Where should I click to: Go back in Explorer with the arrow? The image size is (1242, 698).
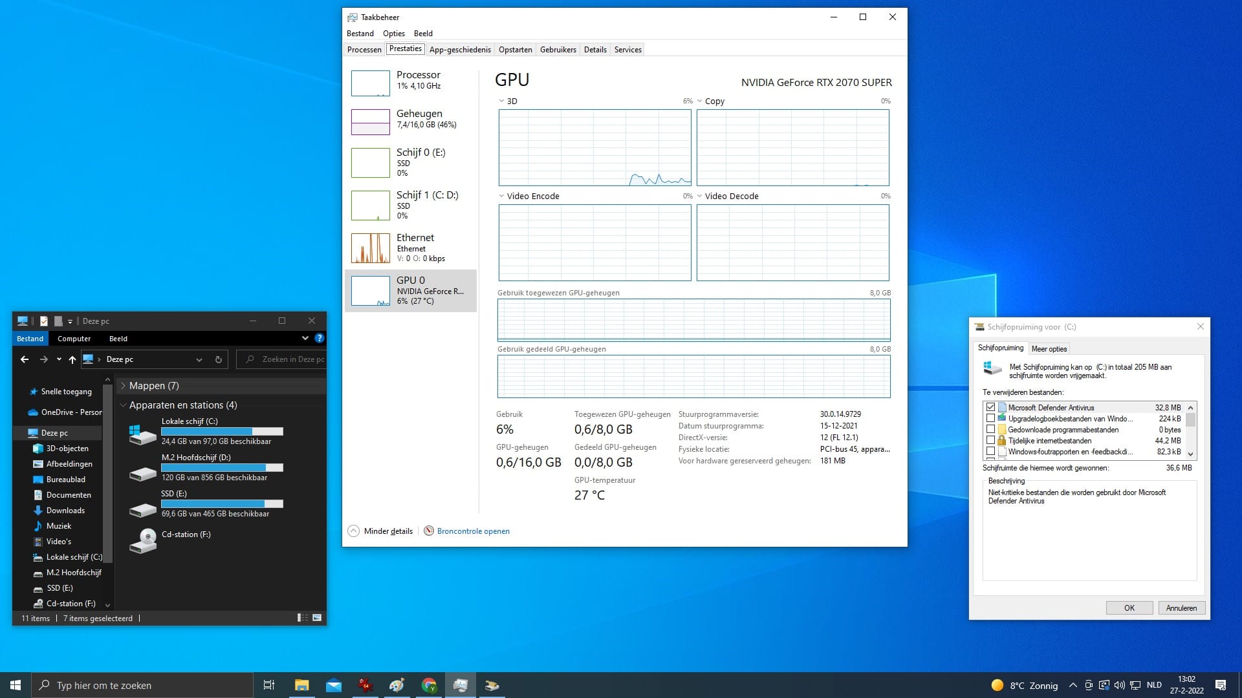click(25, 359)
